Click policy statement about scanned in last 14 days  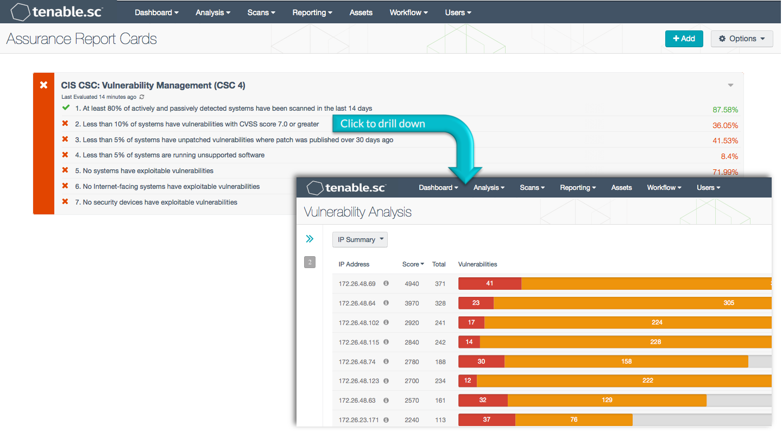click(224, 109)
